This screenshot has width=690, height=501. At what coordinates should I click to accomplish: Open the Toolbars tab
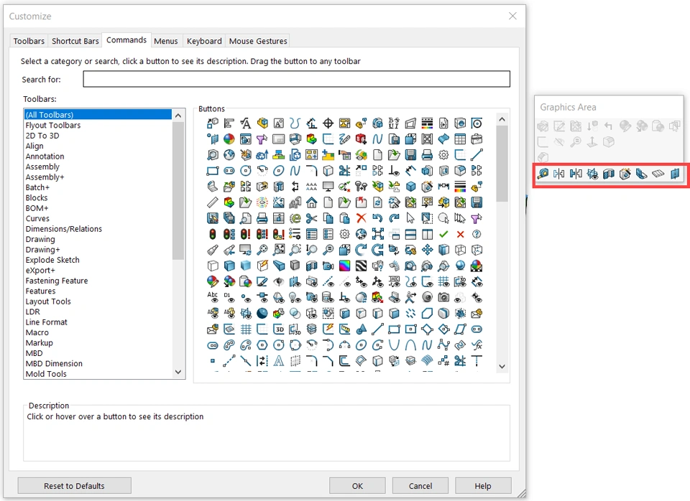point(29,41)
